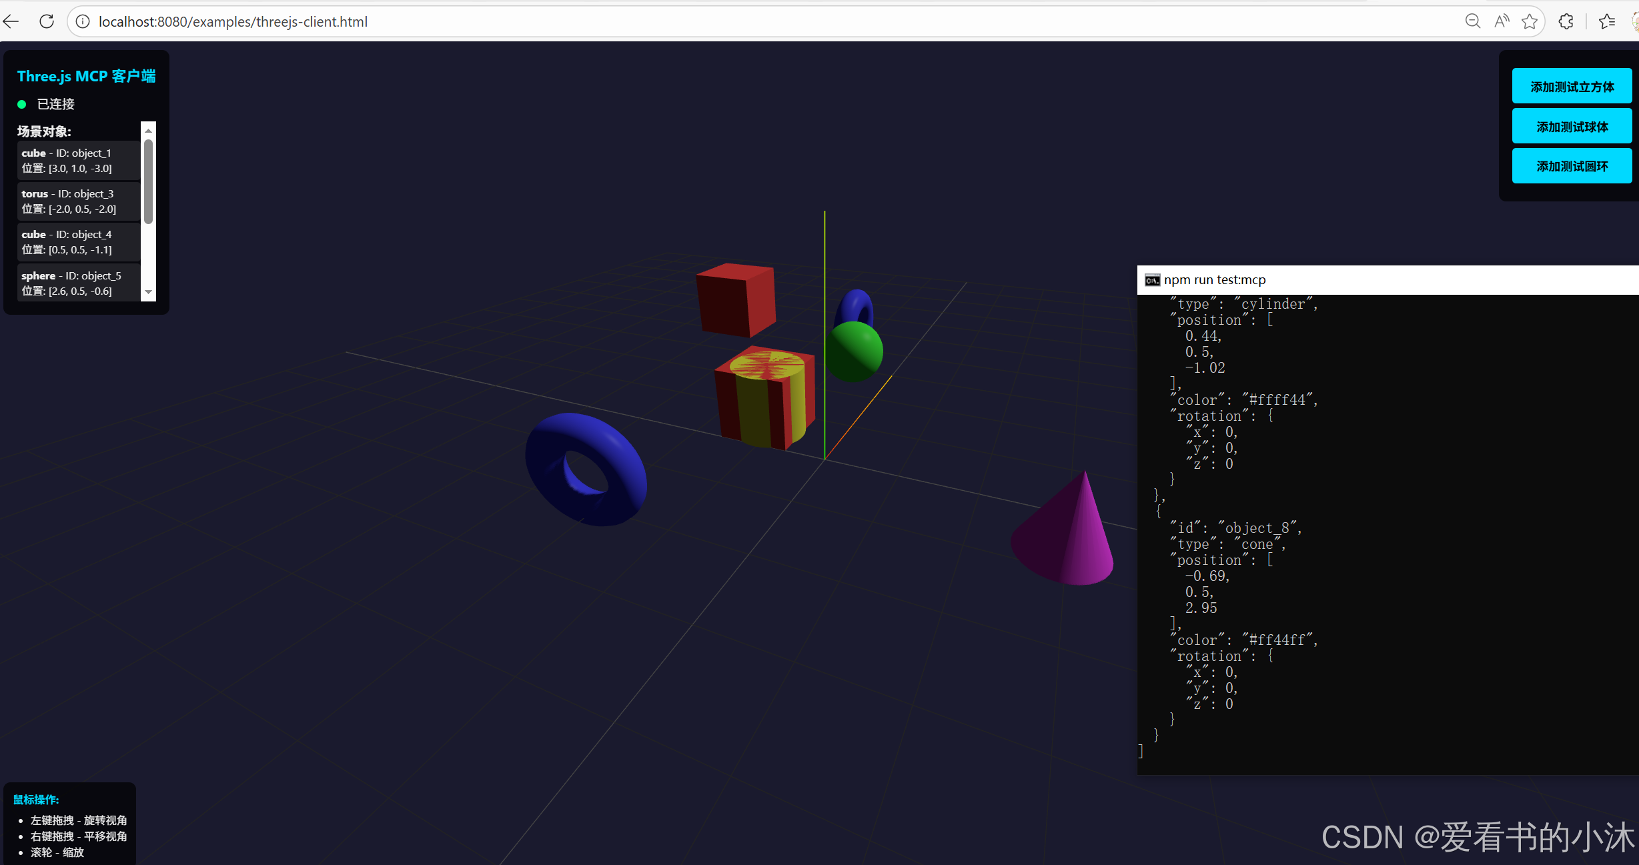Viewport: 1639px width, 865px height.
Task: Select torus object_3 in scene list
Action: 78,201
